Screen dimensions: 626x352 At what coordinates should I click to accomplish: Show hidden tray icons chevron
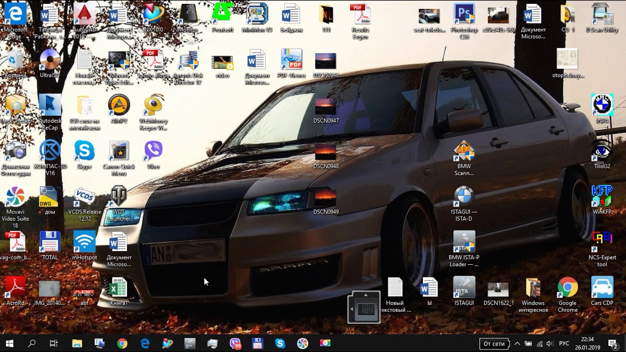click(517, 344)
